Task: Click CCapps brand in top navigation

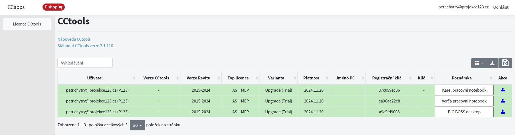Action: coord(16,7)
